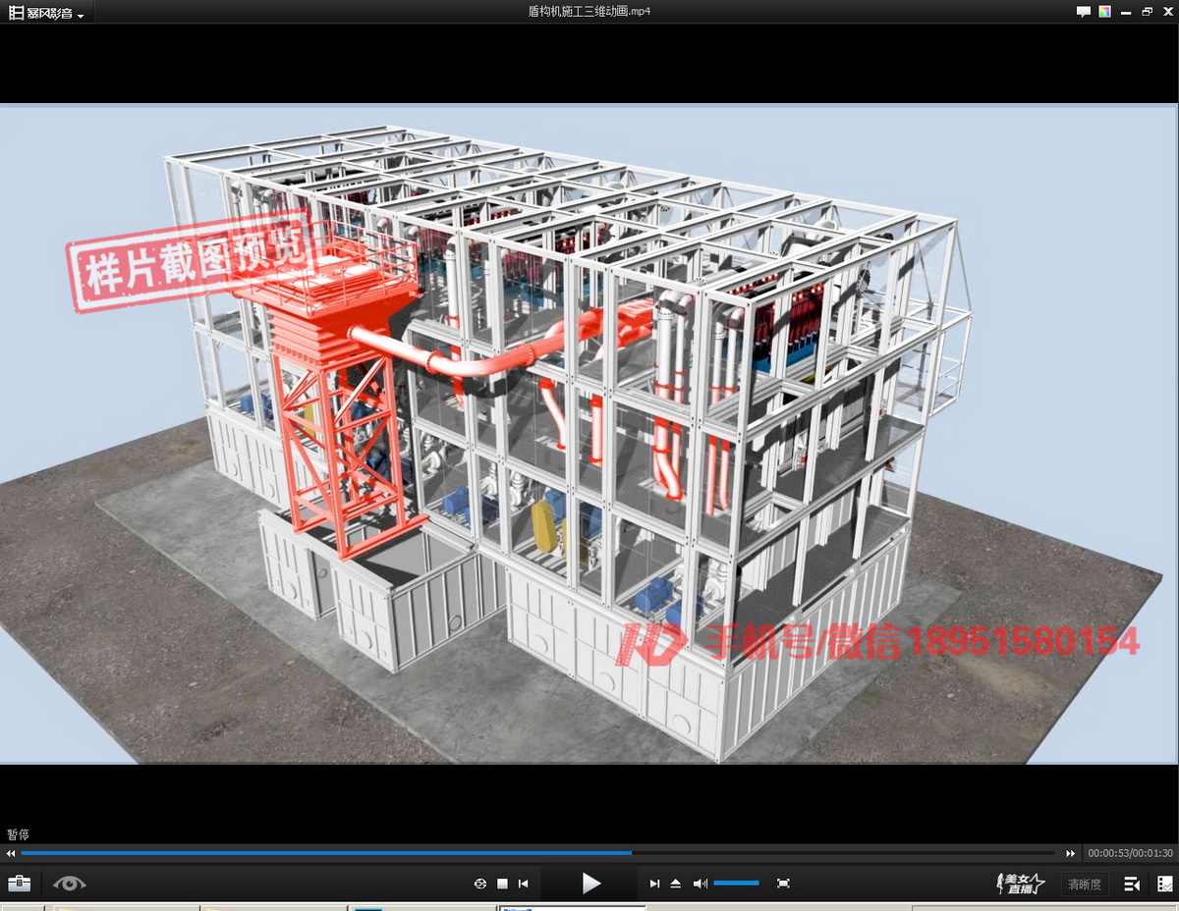Open the toolbox briefcase icon
Screen dimensions: 1179x911
tap(19, 884)
